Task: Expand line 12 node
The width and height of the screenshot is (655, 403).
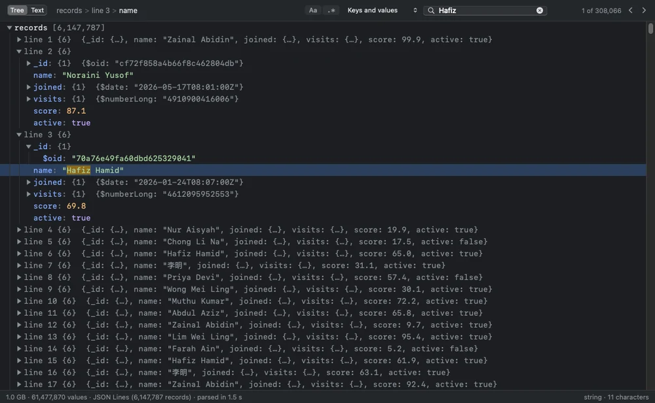Action: 19,325
